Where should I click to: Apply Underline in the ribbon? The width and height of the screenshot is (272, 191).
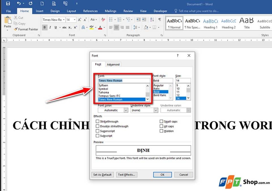[55, 27]
